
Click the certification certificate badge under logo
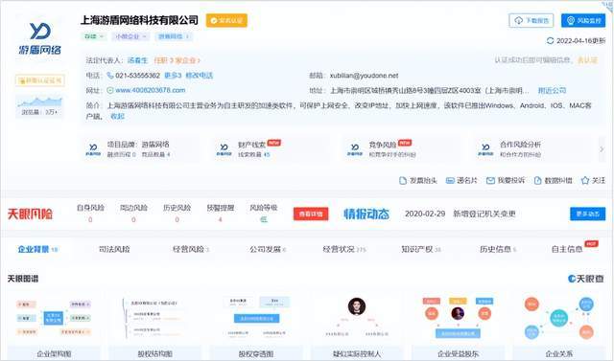40,80
